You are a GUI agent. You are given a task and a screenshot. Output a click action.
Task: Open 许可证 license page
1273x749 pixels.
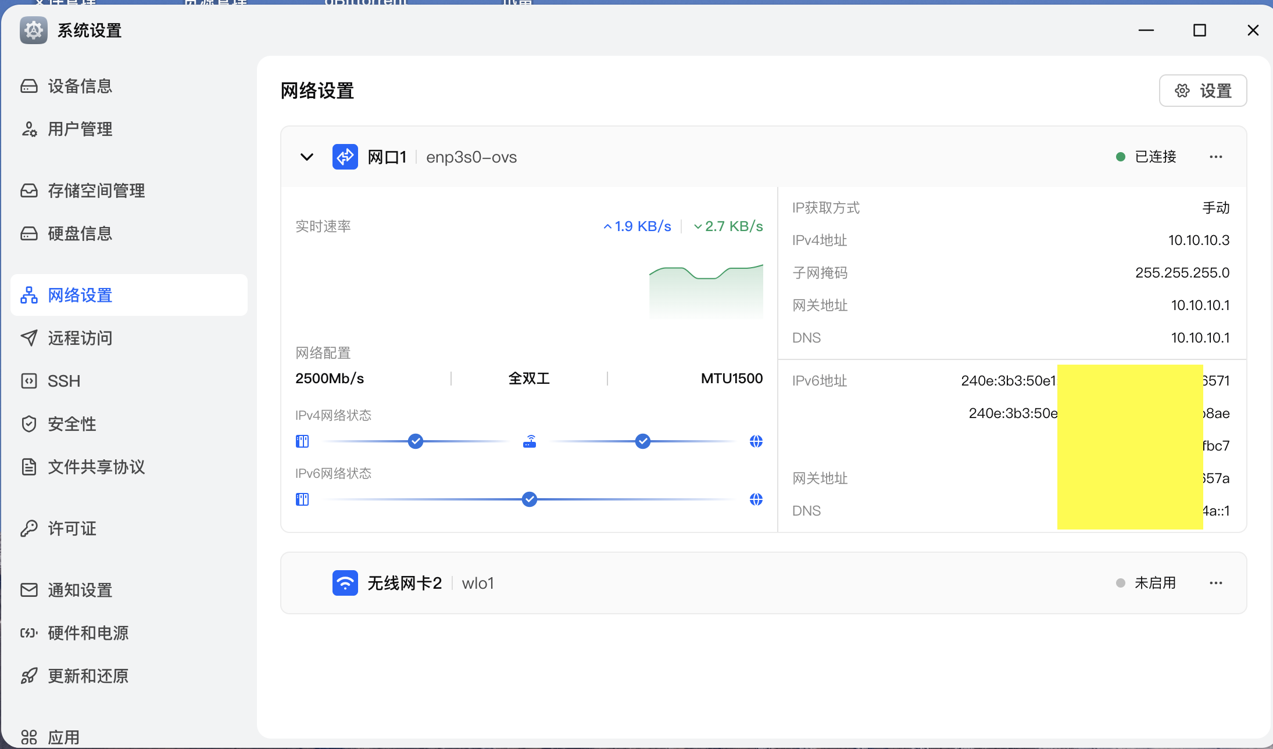[x=71, y=528]
